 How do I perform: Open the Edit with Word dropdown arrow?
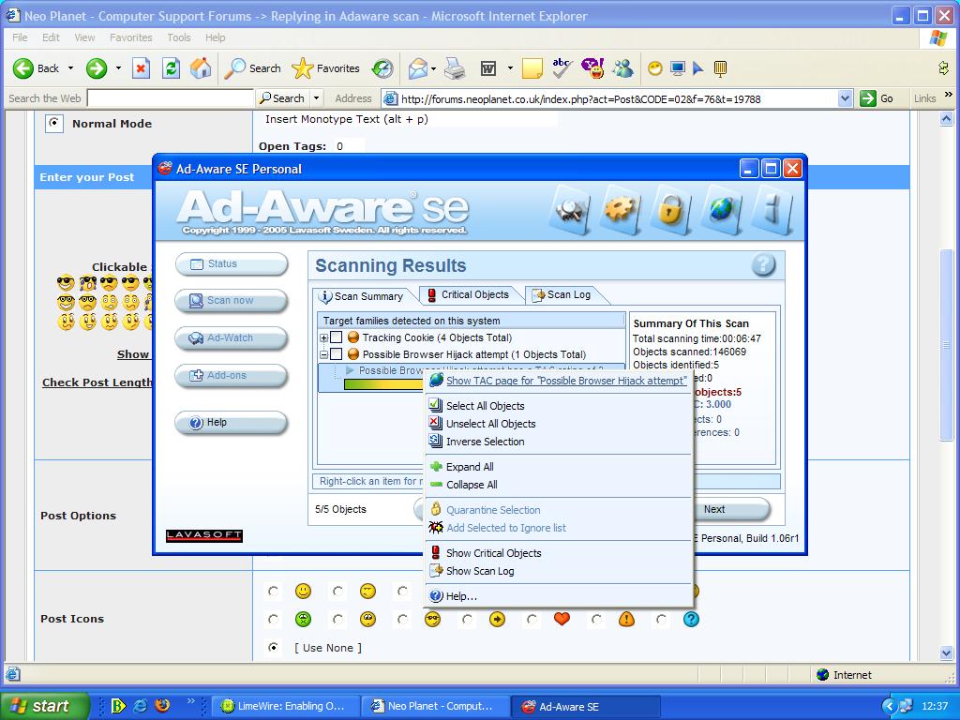[x=509, y=67]
